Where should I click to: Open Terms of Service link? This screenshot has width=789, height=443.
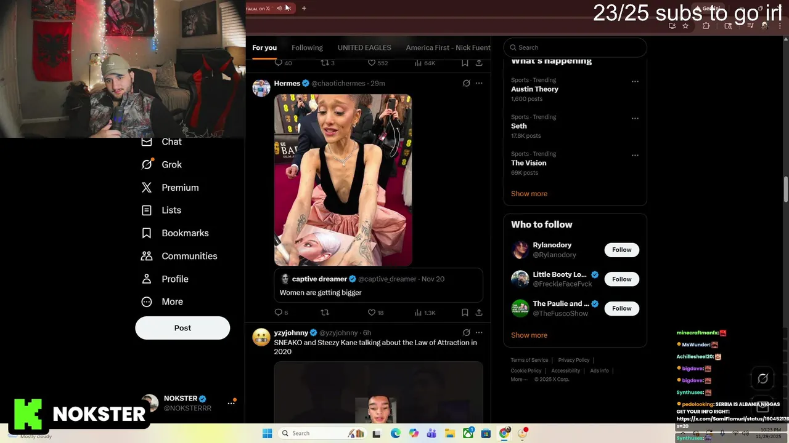coord(529,360)
